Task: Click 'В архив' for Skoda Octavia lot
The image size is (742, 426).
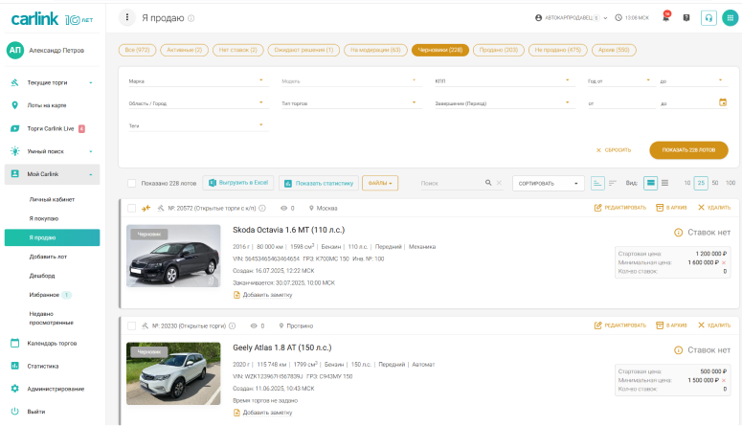Action: 674,207
